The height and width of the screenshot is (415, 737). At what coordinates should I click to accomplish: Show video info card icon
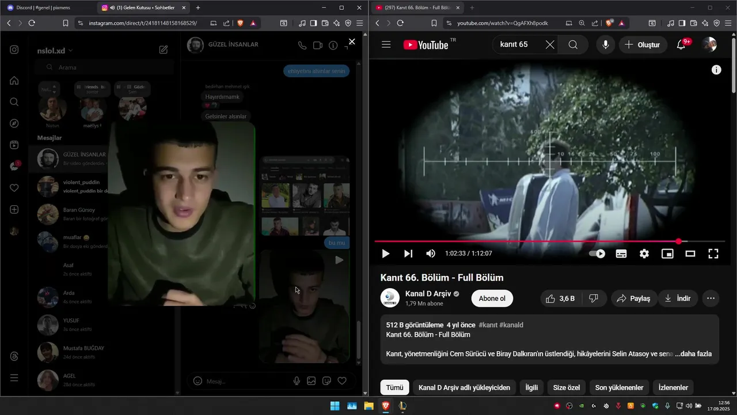(716, 70)
